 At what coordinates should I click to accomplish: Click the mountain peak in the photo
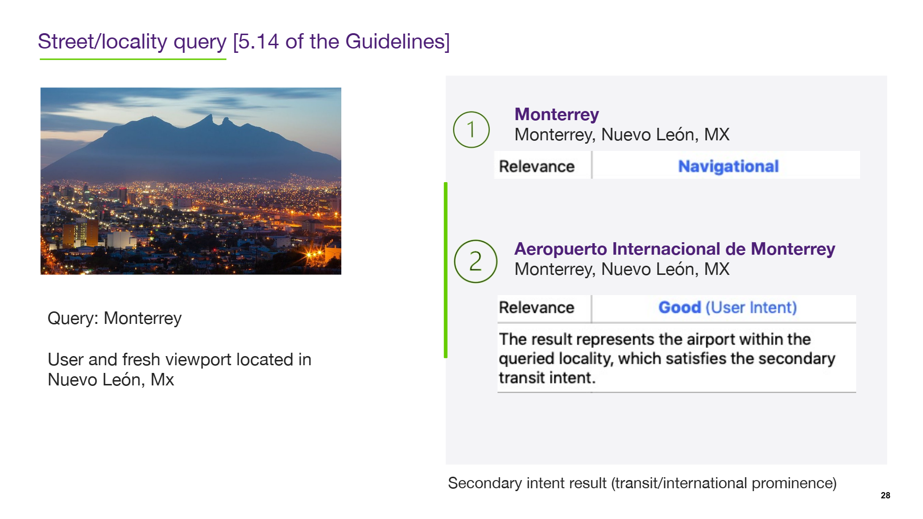(210, 117)
